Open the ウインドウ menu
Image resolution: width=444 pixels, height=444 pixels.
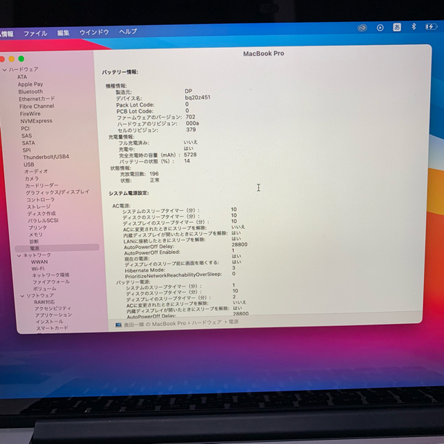(x=94, y=33)
